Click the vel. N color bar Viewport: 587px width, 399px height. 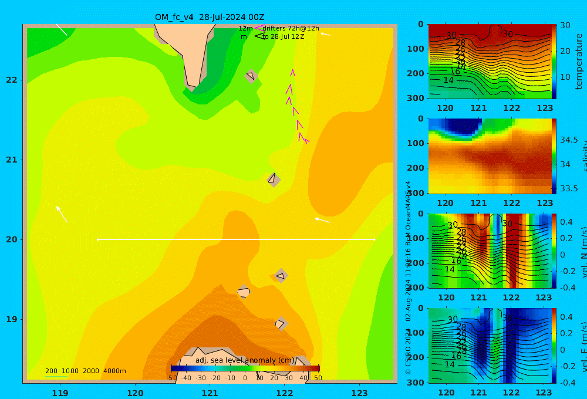[x=554, y=251]
